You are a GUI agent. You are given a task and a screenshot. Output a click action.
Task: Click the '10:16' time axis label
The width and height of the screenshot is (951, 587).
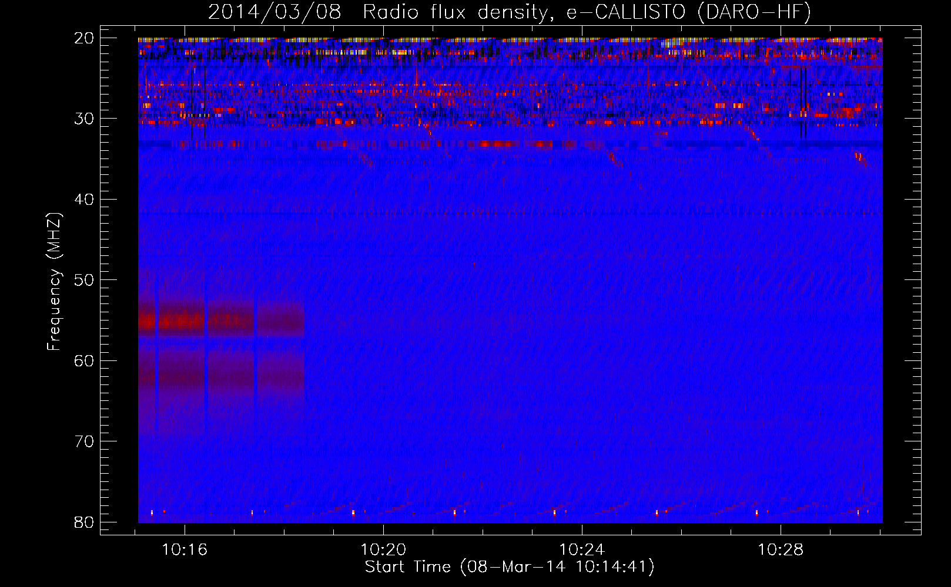(185, 550)
